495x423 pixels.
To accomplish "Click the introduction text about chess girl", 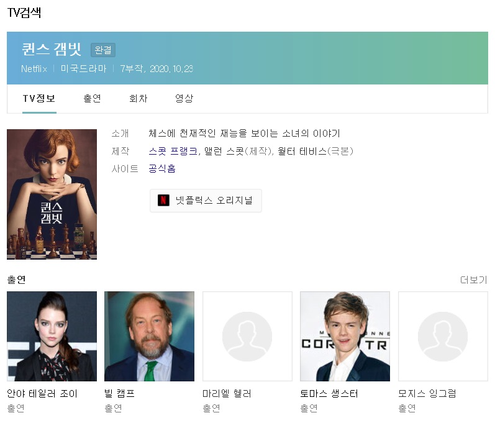I will click(x=244, y=134).
